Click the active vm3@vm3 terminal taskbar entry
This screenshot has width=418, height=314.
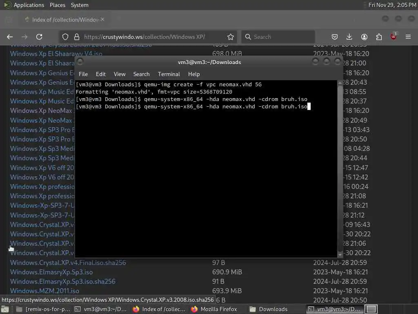click(x=335, y=309)
